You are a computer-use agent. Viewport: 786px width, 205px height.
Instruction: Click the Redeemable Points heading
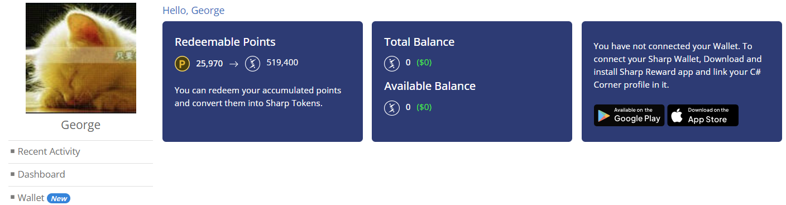(x=225, y=42)
